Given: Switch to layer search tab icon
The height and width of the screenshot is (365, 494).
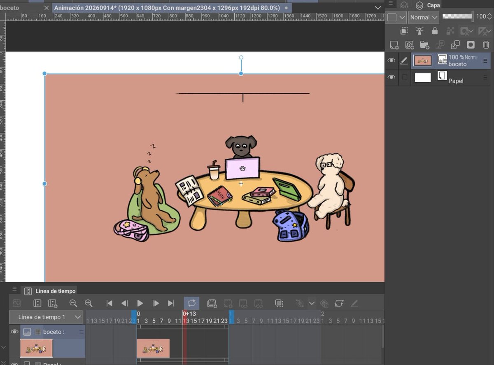Looking at the screenshot, I should click(x=404, y=5).
